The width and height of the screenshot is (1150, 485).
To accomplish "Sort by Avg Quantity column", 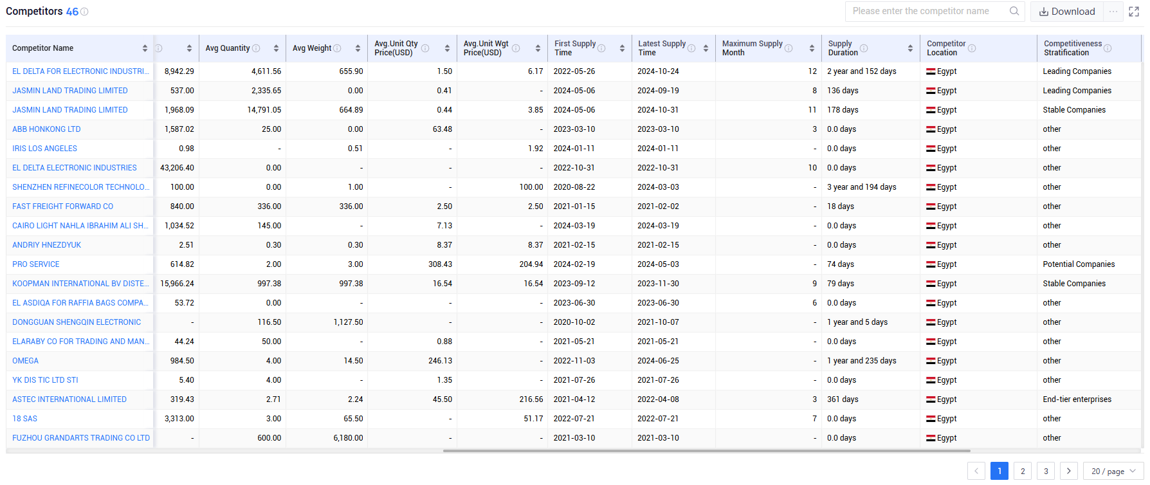I will (276, 48).
